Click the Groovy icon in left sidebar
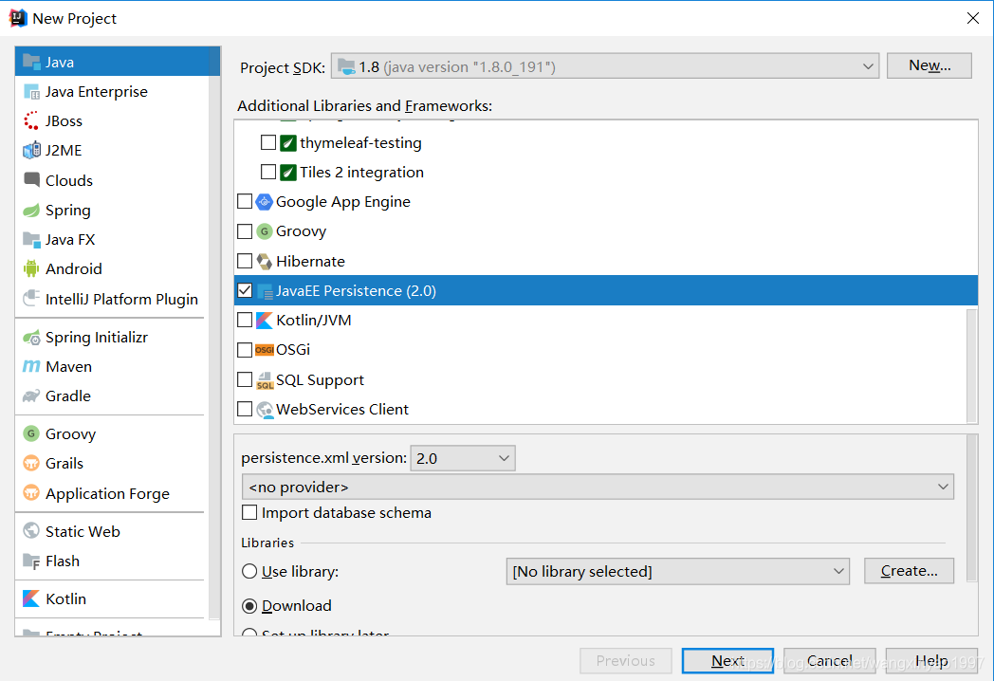This screenshot has width=994, height=681. click(31, 433)
